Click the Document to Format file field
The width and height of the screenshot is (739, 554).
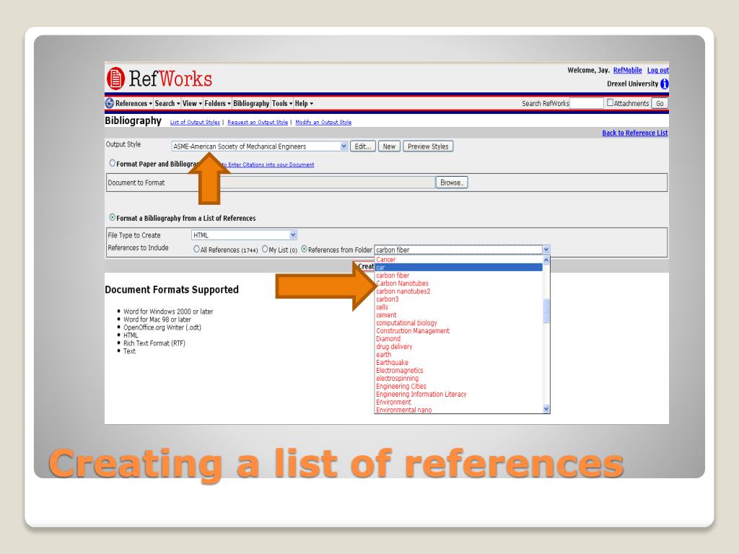[x=325, y=183]
